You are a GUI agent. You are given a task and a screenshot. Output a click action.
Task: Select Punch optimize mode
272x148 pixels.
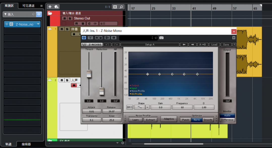pos(186,120)
